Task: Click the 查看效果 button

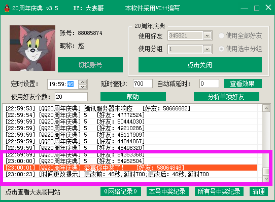Action: point(243,84)
